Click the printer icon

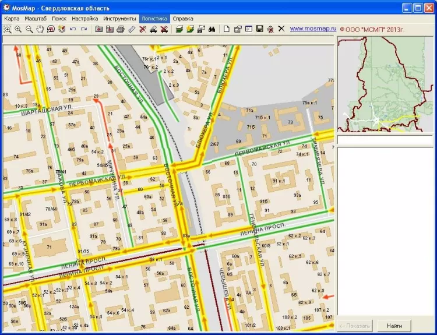[121, 29]
